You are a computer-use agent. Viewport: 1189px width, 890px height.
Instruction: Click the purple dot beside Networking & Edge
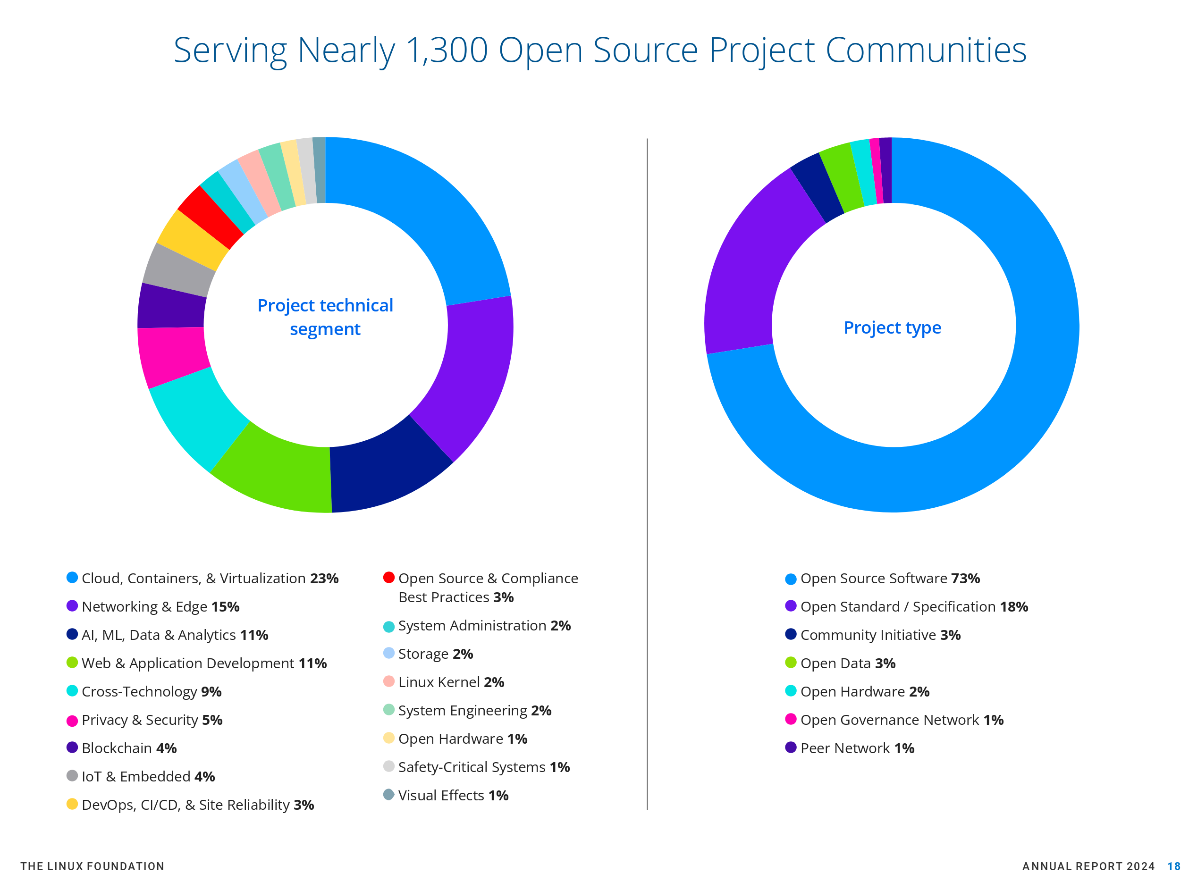[x=72, y=606]
